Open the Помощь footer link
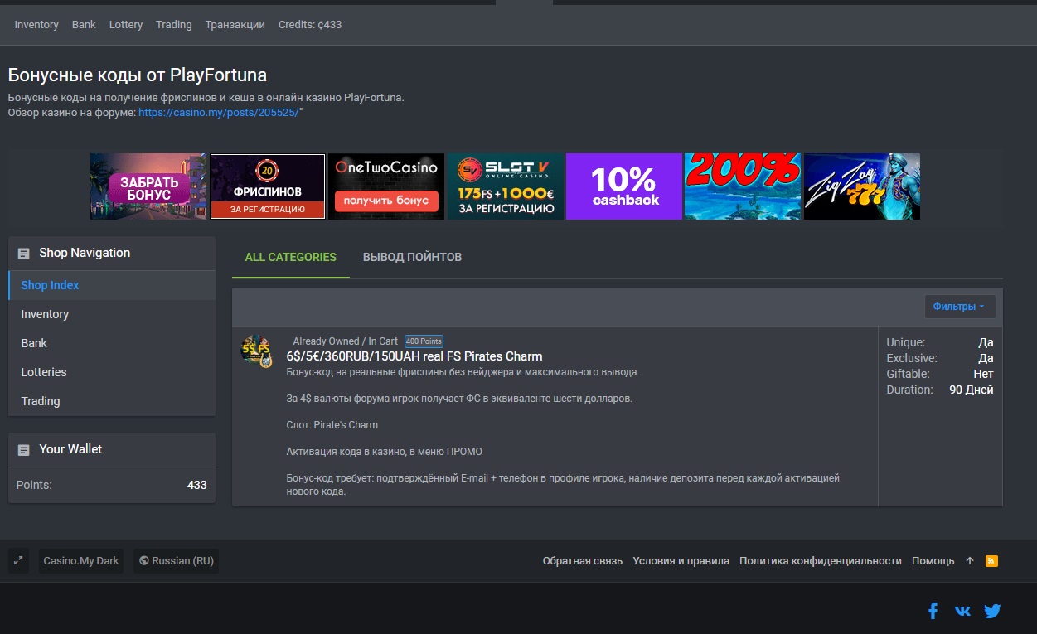Image resolution: width=1037 pixels, height=634 pixels. click(933, 561)
